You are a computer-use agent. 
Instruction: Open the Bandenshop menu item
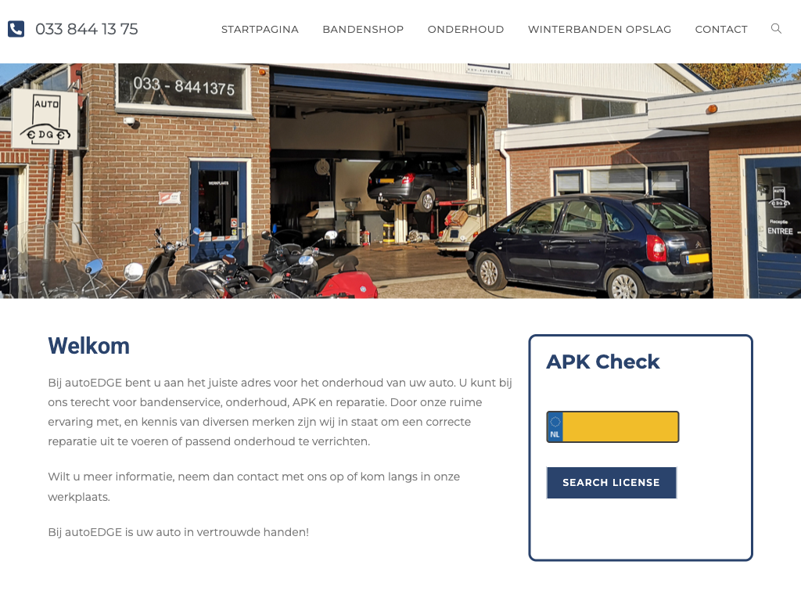(363, 30)
